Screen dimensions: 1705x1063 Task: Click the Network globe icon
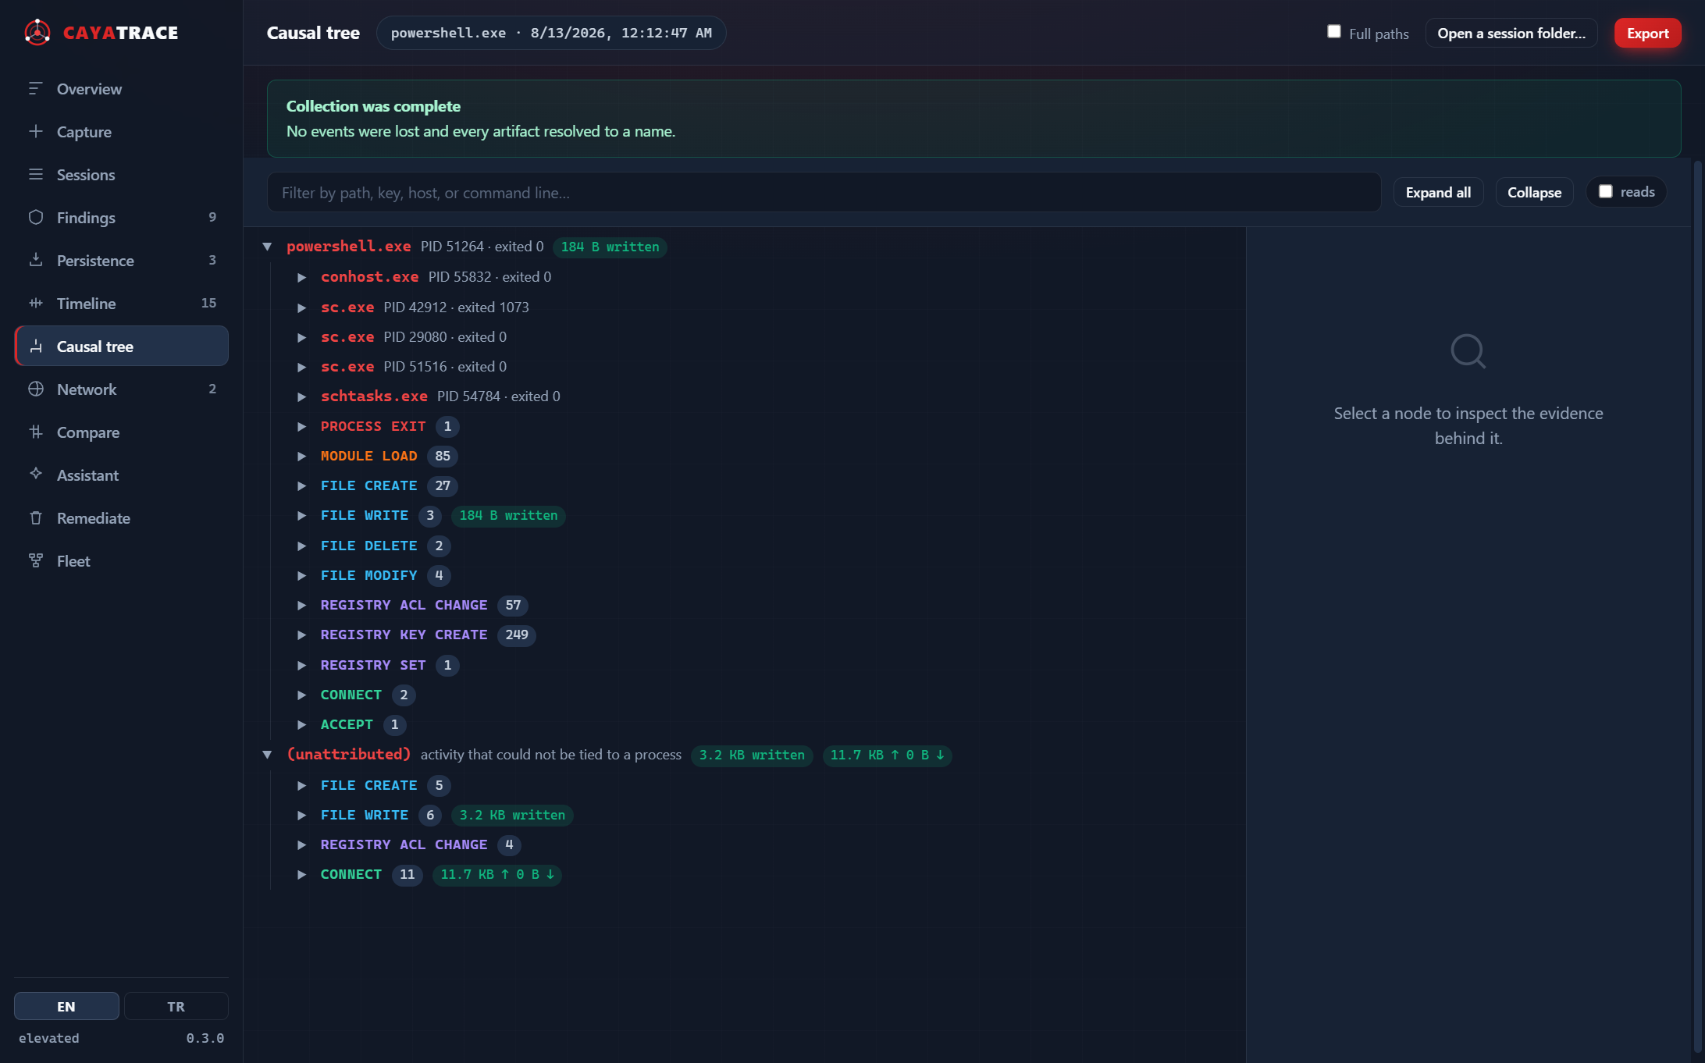[x=36, y=389]
